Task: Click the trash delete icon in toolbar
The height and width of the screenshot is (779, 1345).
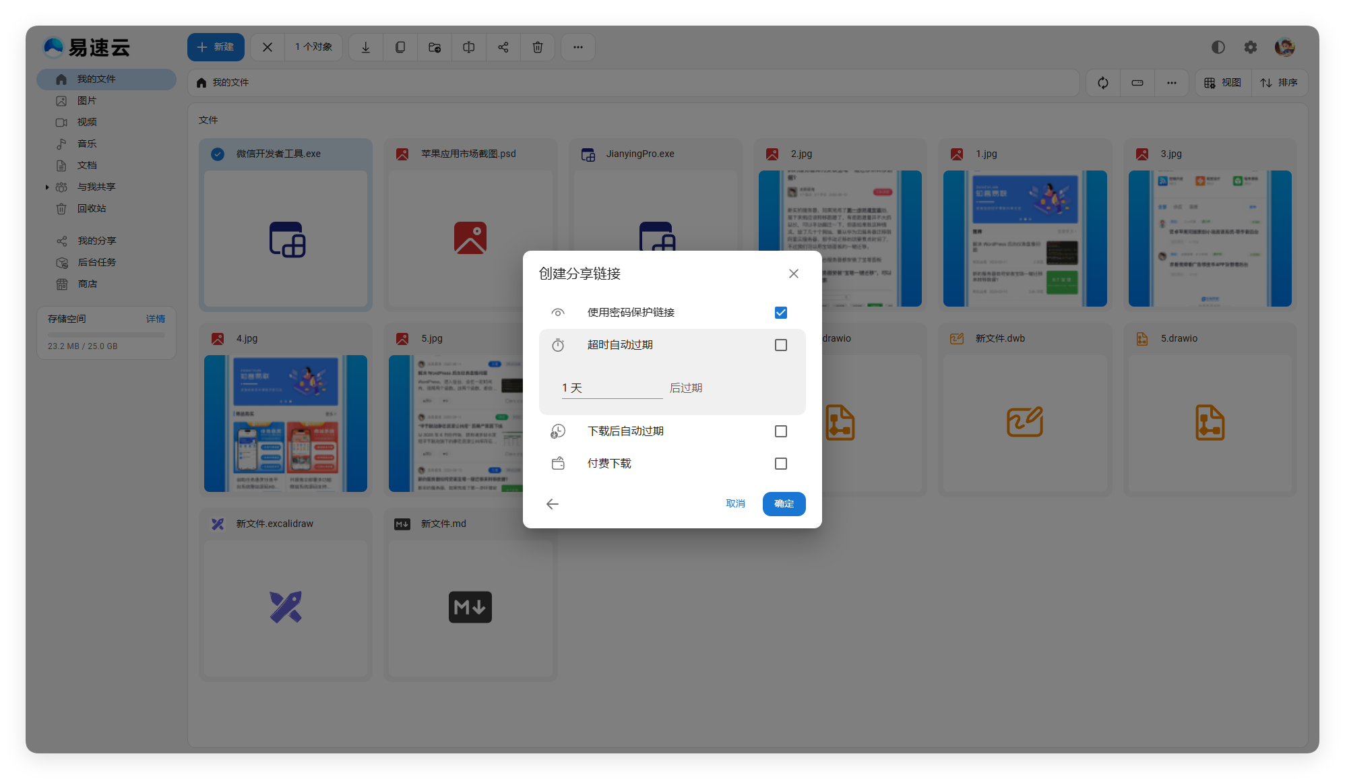Action: tap(538, 47)
